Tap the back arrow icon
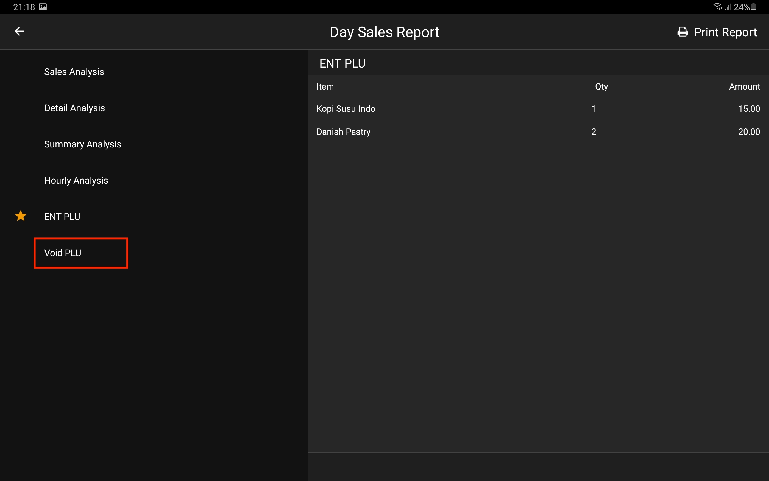This screenshot has height=481, width=769. tap(19, 32)
